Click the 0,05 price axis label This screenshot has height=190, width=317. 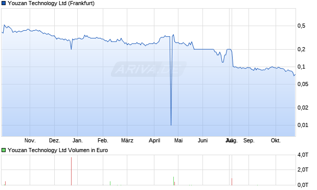[303, 84]
